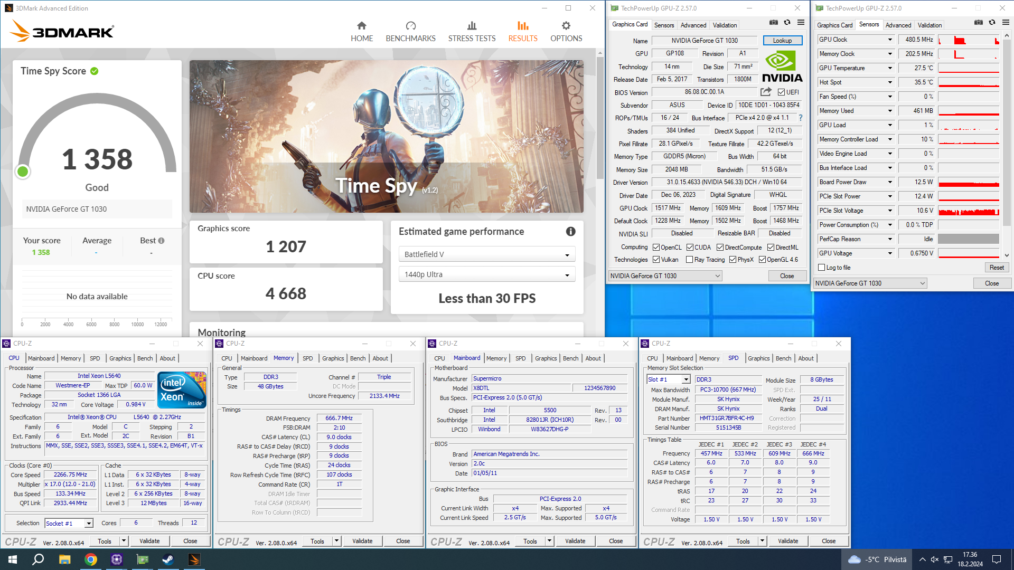The height and width of the screenshot is (570, 1014).
Task: Toggle DirectCompute checkbox in GPU-Z
Action: click(720, 248)
